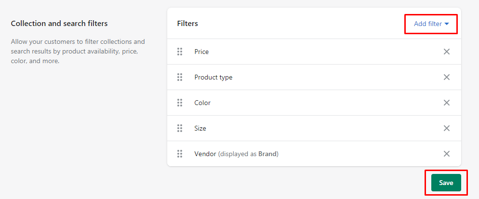Screen dimensions: 479x199
Task: Grab the drag handle beside Price
Action: [x=180, y=52]
